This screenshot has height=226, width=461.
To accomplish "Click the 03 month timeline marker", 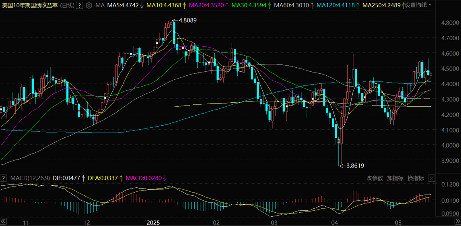I will pyautogui.click(x=274, y=222).
